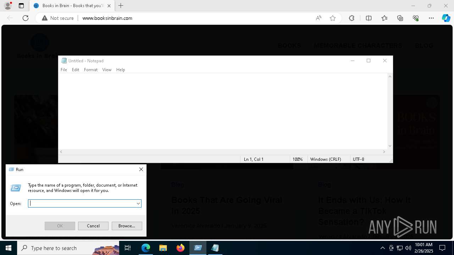The height and width of the screenshot is (255, 454).
Task: Open Books That Are Going Viral article
Action: point(227,205)
